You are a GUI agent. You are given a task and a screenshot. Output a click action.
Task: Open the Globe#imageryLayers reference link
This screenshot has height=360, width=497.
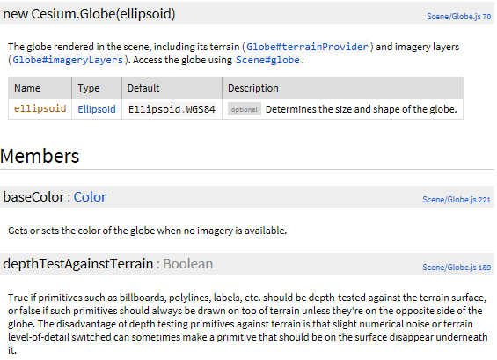point(68,60)
